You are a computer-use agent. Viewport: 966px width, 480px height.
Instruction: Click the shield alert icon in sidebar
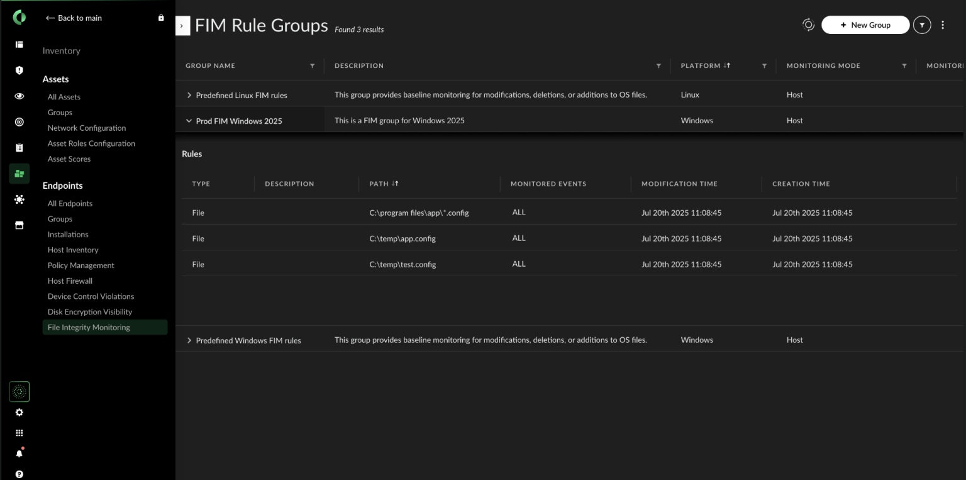[x=19, y=70]
